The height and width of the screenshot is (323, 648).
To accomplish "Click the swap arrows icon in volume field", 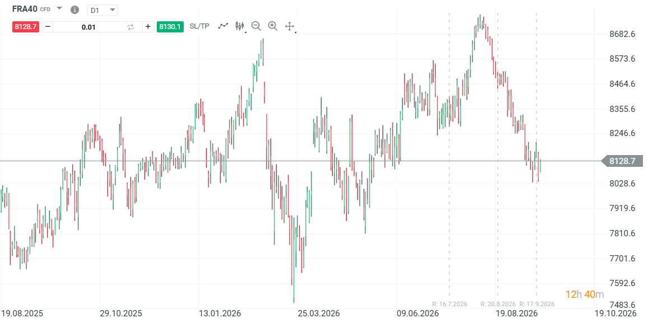I will [130, 27].
